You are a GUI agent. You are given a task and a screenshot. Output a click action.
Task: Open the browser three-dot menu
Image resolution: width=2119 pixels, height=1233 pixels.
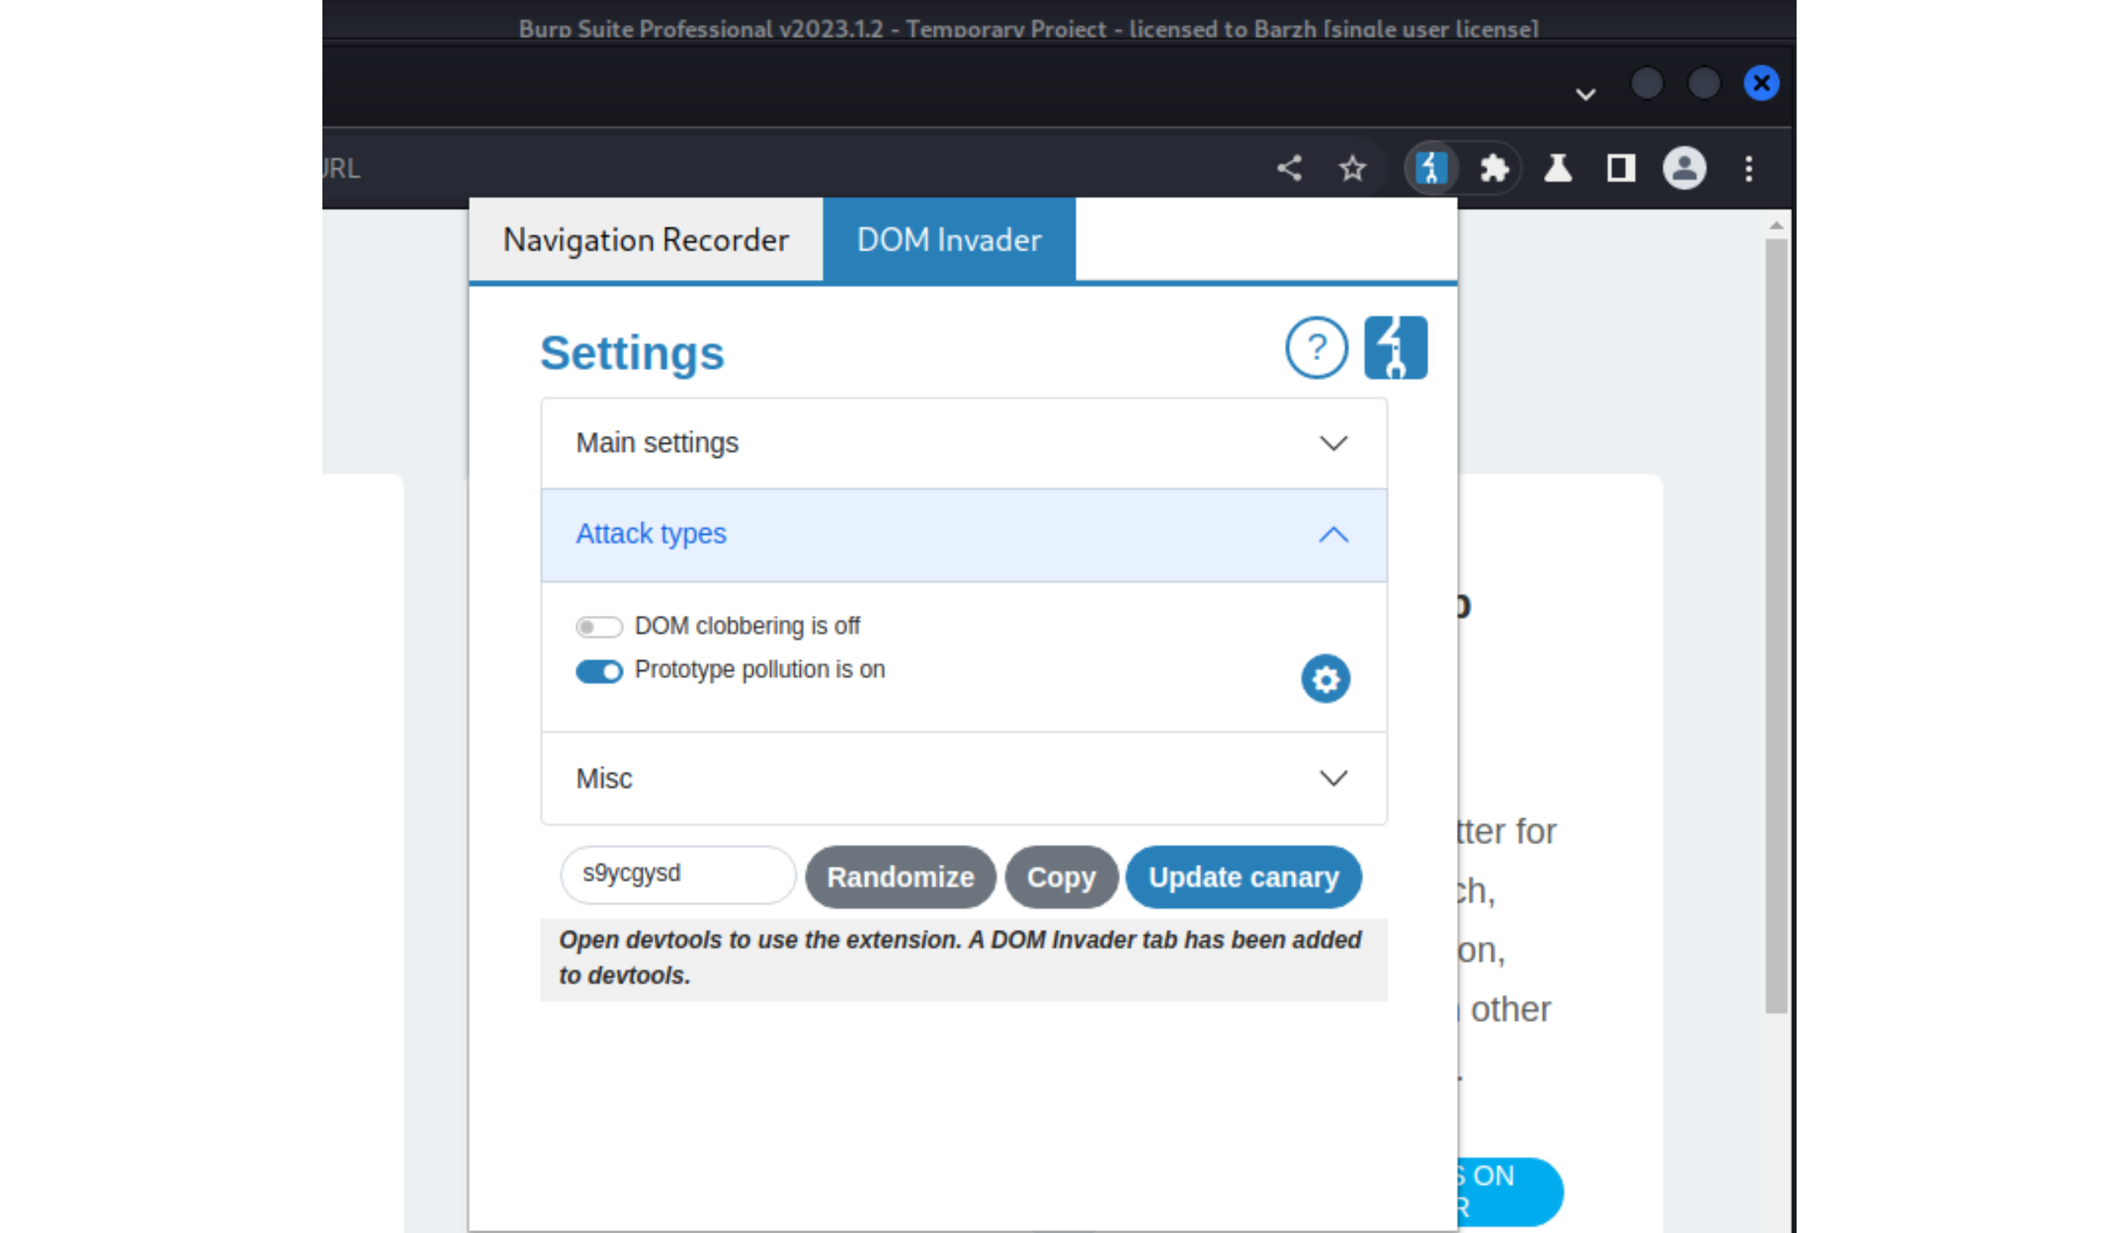tap(1749, 168)
